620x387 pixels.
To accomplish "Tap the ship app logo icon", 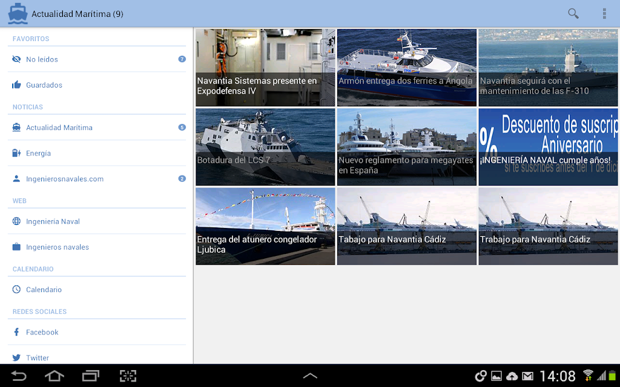I will [x=18, y=14].
